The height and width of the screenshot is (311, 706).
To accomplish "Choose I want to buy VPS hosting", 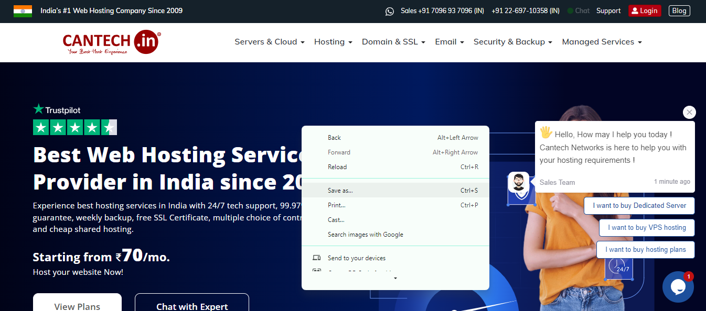I will [x=647, y=228].
